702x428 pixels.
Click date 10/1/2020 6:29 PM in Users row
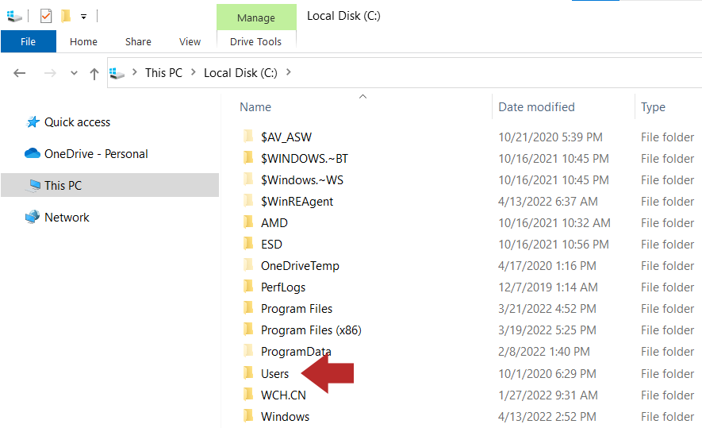[x=547, y=374]
